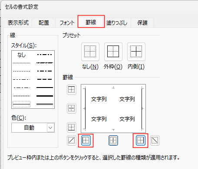Select the fine dotted line style below なし
This screenshot has width=198, height=169.
(22, 63)
